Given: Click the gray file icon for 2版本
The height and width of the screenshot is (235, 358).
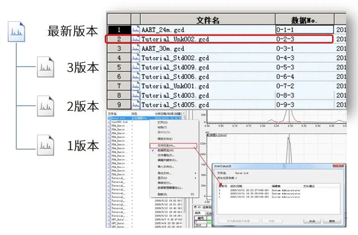Looking at the screenshot, I should [x=45, y=106].
